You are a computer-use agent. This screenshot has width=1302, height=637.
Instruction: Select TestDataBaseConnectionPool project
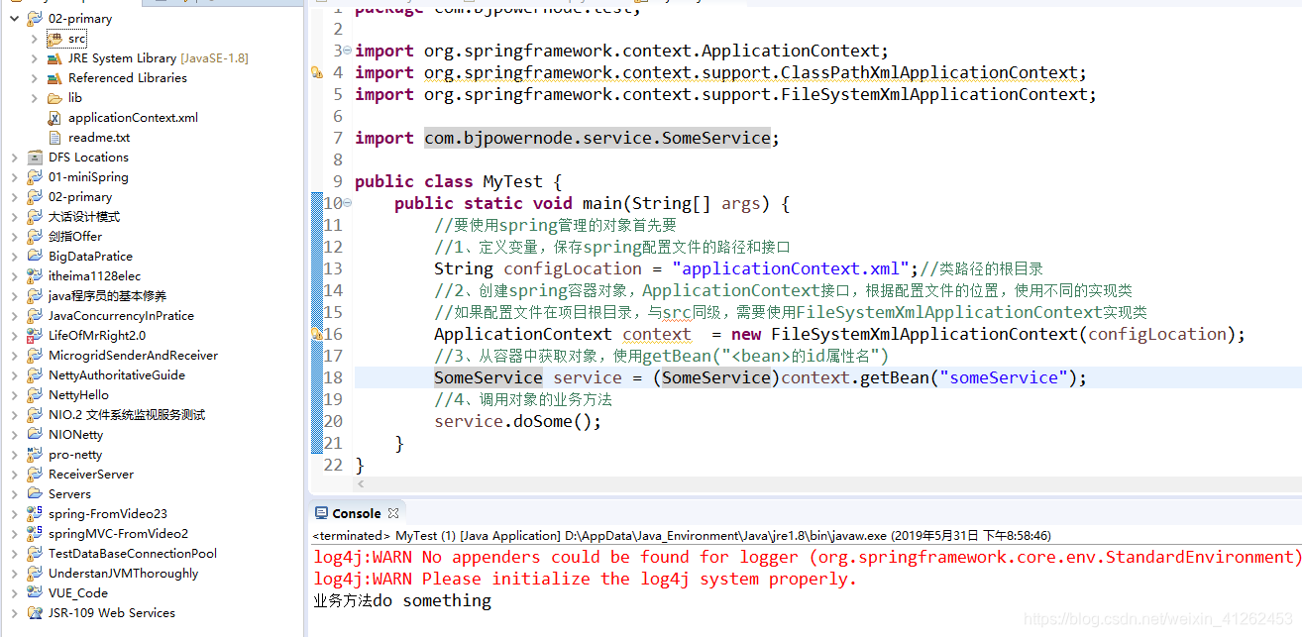click(133, 554)
